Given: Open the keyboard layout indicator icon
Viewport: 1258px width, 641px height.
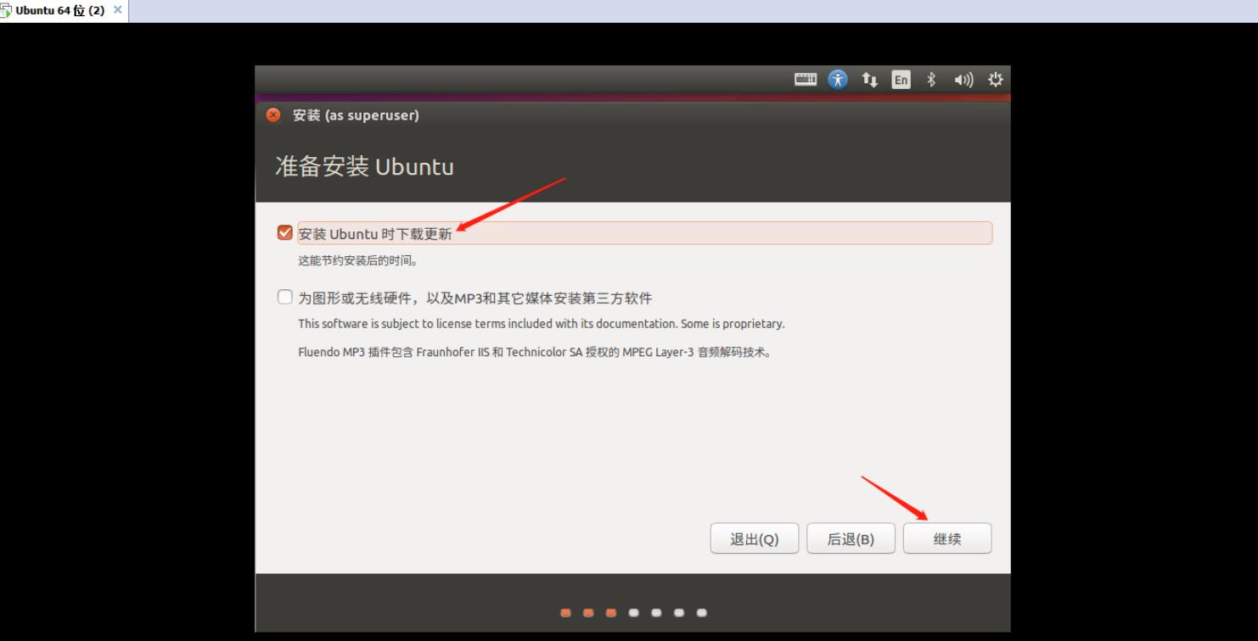Looking at the screenshot, I should 806,80.
